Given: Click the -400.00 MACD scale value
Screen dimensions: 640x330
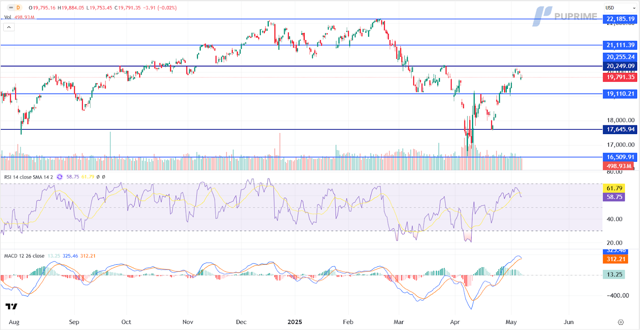Looking at the screenshot, I should [x=618, y=296].
